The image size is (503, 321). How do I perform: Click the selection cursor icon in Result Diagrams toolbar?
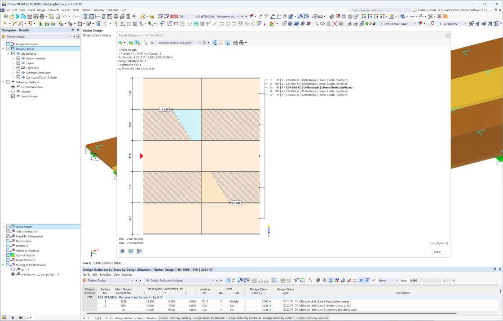(146, 43)
